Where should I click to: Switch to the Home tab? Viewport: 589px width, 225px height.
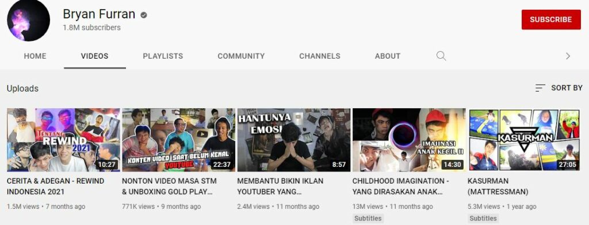35,56
